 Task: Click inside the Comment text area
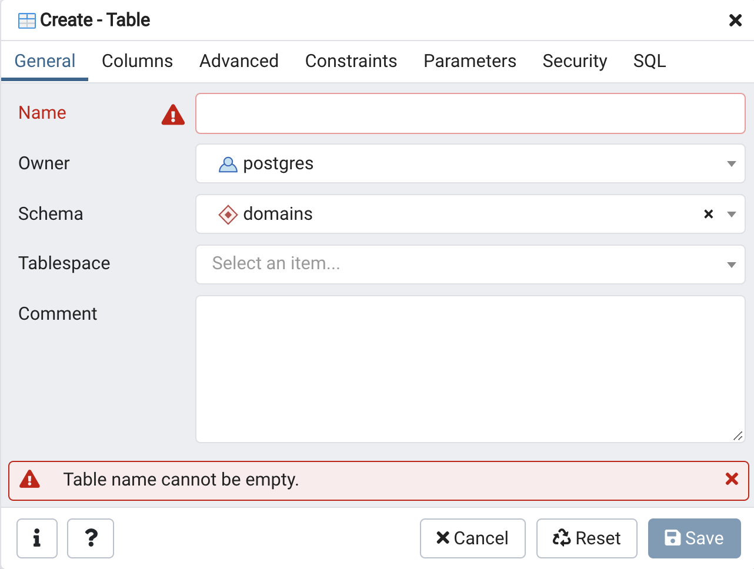tap(470, 369)
